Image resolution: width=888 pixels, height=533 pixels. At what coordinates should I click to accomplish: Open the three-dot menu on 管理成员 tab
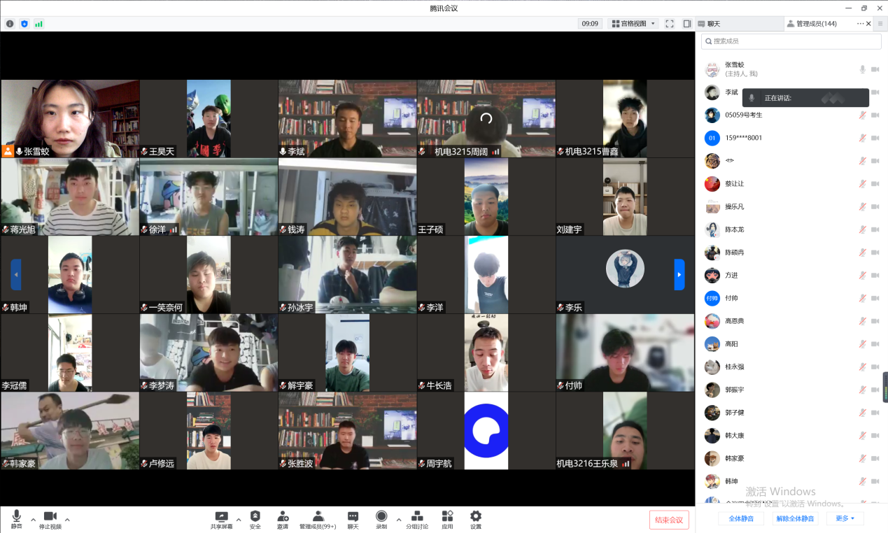(x=860, y=24)
